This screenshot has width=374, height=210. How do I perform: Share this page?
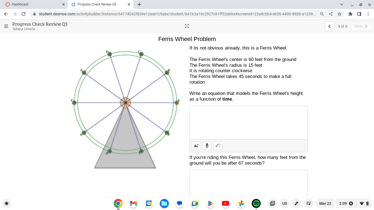[331, 14]
